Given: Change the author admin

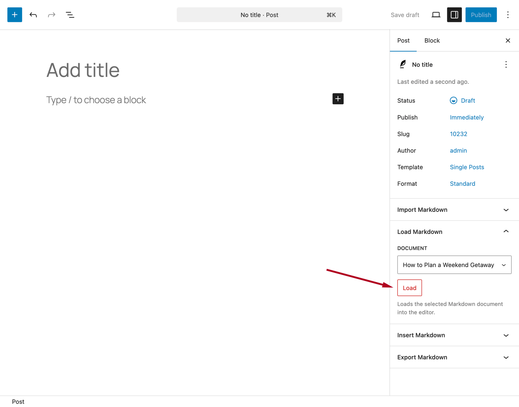Looking at the screenshot, I should point(458,151).
